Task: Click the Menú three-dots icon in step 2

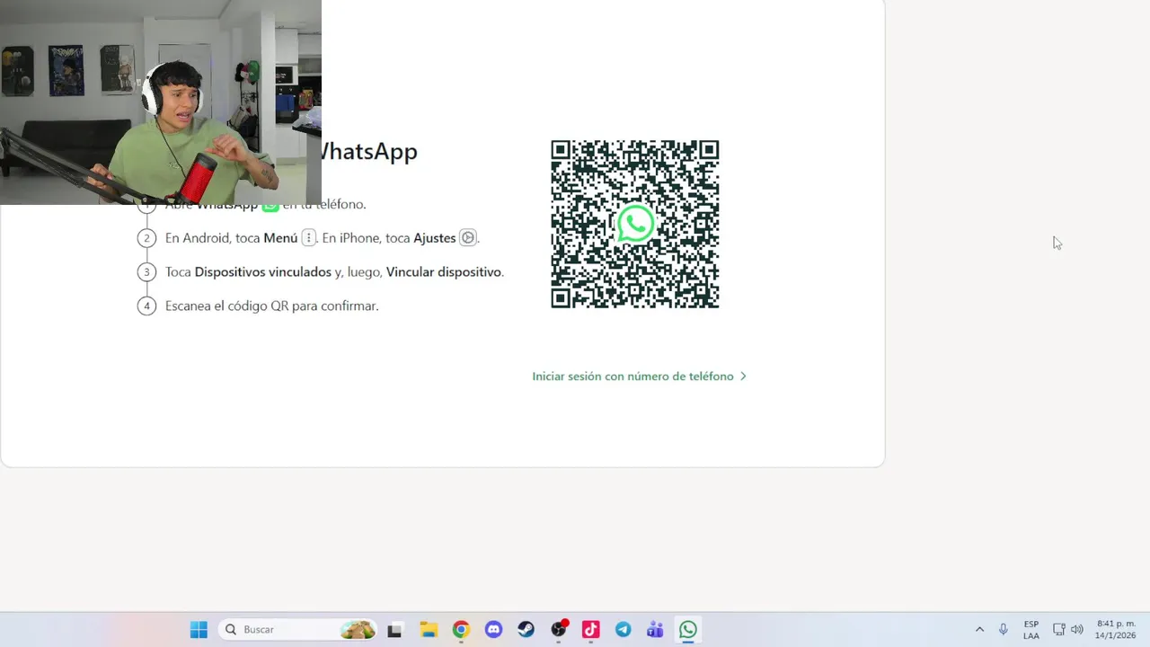Action: 308,238
